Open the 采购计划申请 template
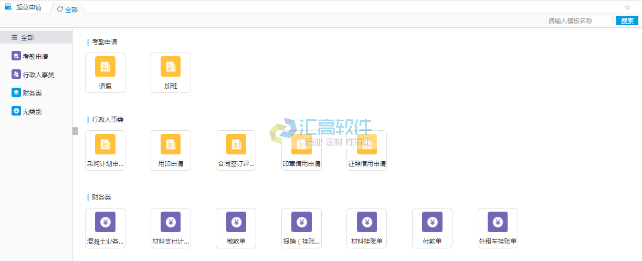 (105, 150)
